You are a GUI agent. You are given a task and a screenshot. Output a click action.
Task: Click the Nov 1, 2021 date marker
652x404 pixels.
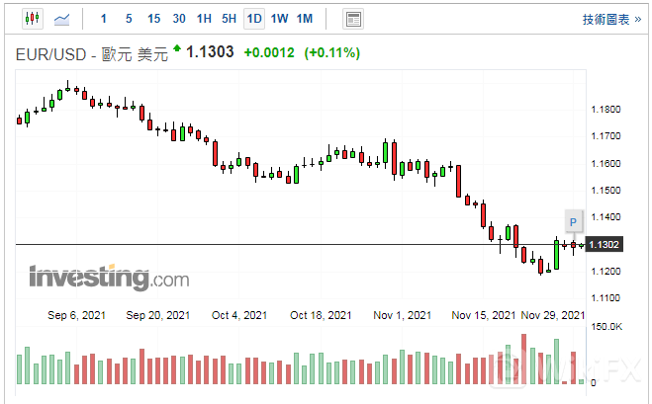click(x=402, y=315)
